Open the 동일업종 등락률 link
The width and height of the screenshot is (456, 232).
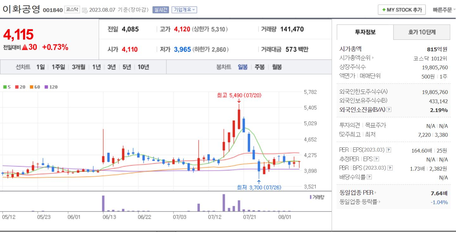click(360, 202)
